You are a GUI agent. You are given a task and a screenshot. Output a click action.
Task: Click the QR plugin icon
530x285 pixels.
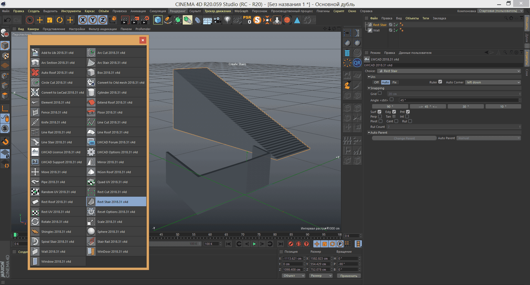[x=357, y=63]
